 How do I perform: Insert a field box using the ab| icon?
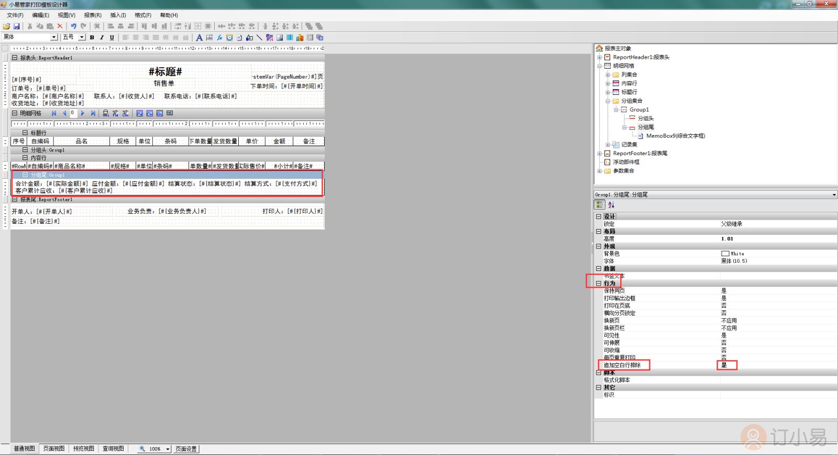210,37
